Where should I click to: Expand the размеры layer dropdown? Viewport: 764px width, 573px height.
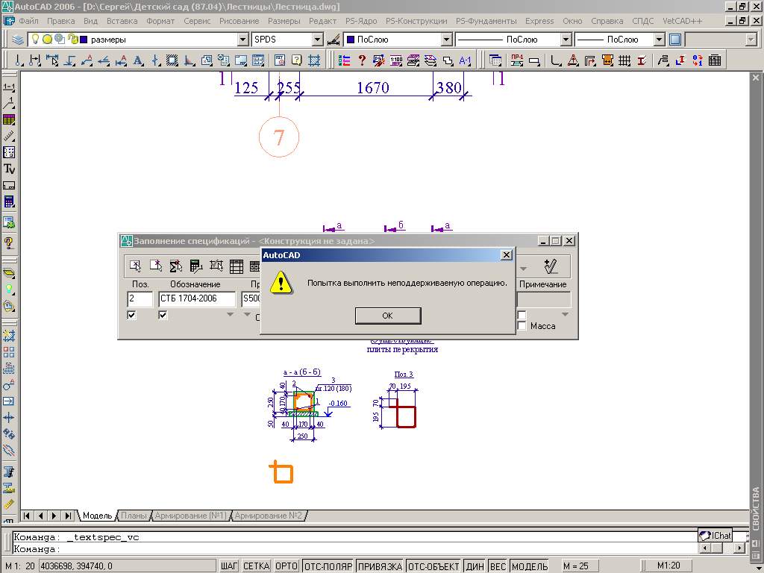242,40
